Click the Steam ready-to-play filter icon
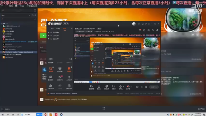The height and width of the screenshot is (116, 206). click(36, 15)
